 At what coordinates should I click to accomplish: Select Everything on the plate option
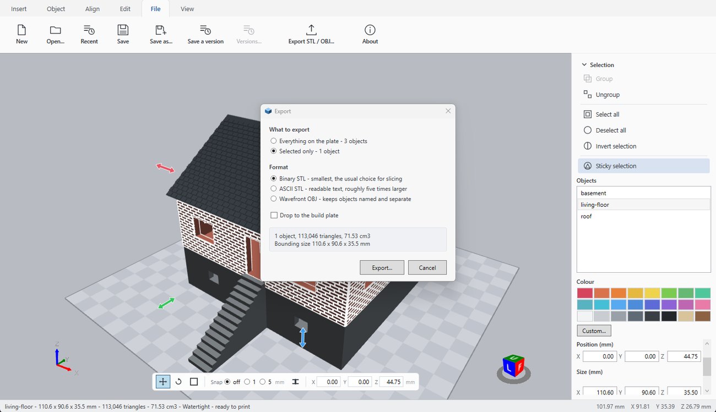319,141
